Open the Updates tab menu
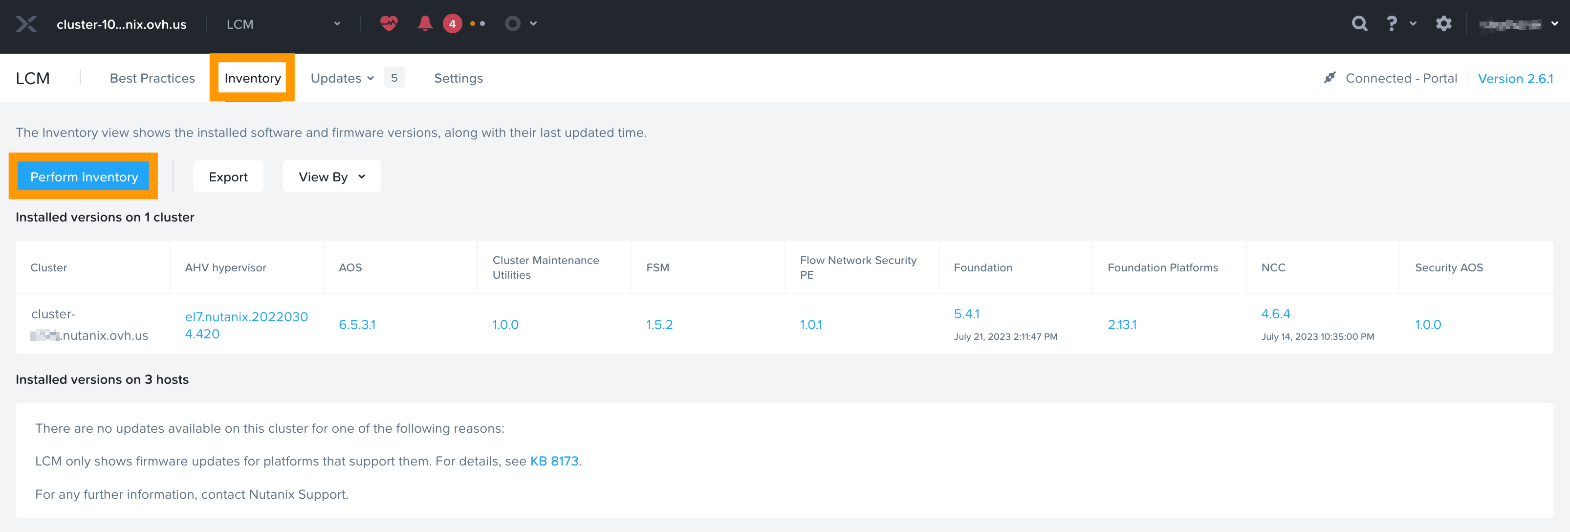1570x532 pixels. pyautogui.click(x=342, y=78)
